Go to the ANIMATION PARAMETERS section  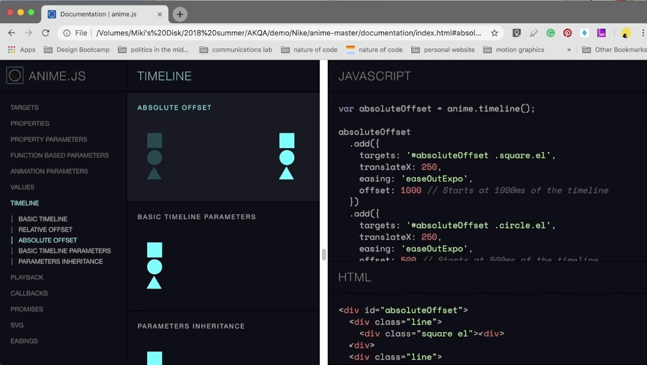pos(49,171)
